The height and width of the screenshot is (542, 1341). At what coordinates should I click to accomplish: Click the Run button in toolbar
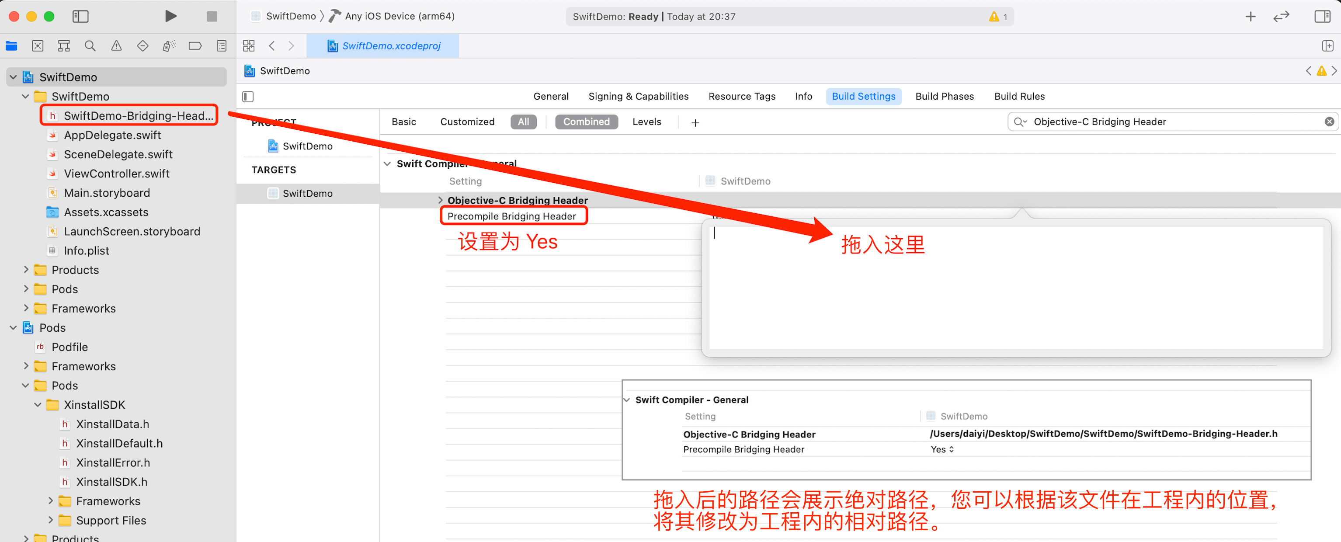click(x=170, y=16)
